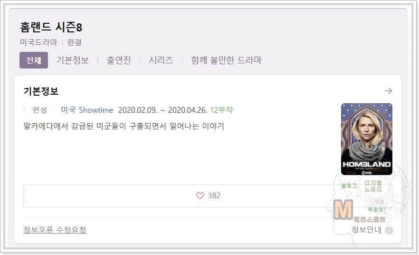
Task: Click the info icon next to 정보안내
Action: [389, 230]
